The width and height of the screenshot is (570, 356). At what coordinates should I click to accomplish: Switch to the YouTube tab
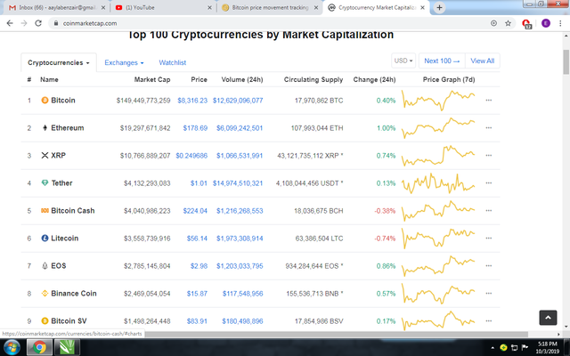(164, 8)
